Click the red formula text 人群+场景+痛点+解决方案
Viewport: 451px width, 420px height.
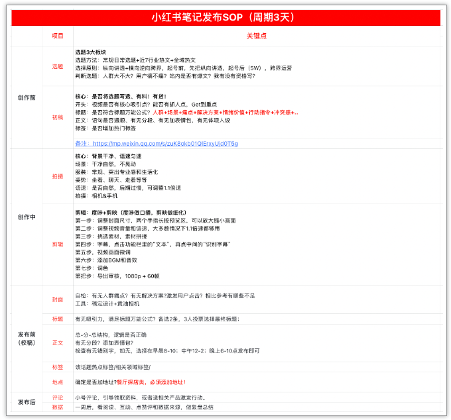coord(225,113)
